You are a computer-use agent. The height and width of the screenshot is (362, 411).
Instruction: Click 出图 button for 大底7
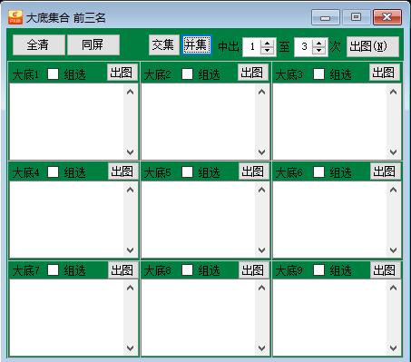pyautogui.click(x=122, y=269)
